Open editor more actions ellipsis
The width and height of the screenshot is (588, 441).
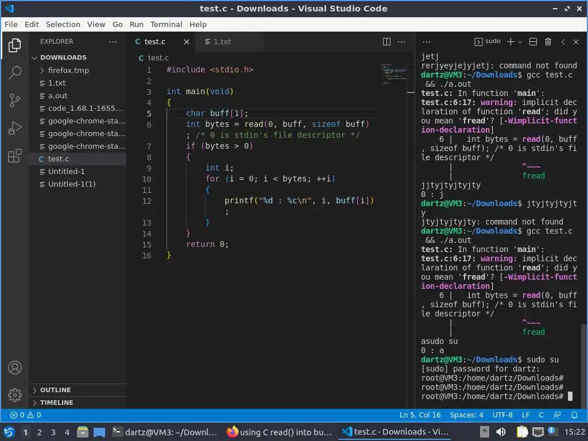(401, 41)
